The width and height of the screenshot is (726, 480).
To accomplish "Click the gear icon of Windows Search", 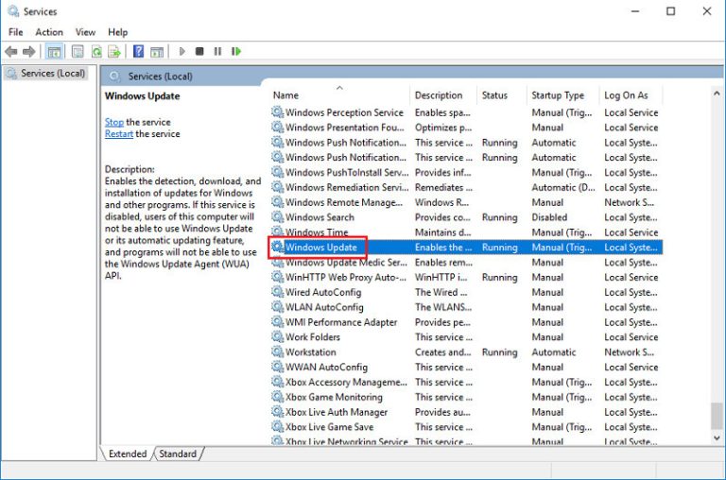I will coord(277,217).
